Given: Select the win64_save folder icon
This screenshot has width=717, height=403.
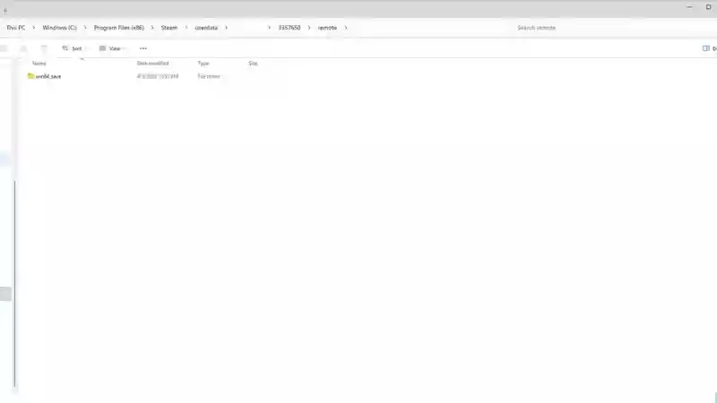Looking at the screenshot, I should [x=30, y=76].
